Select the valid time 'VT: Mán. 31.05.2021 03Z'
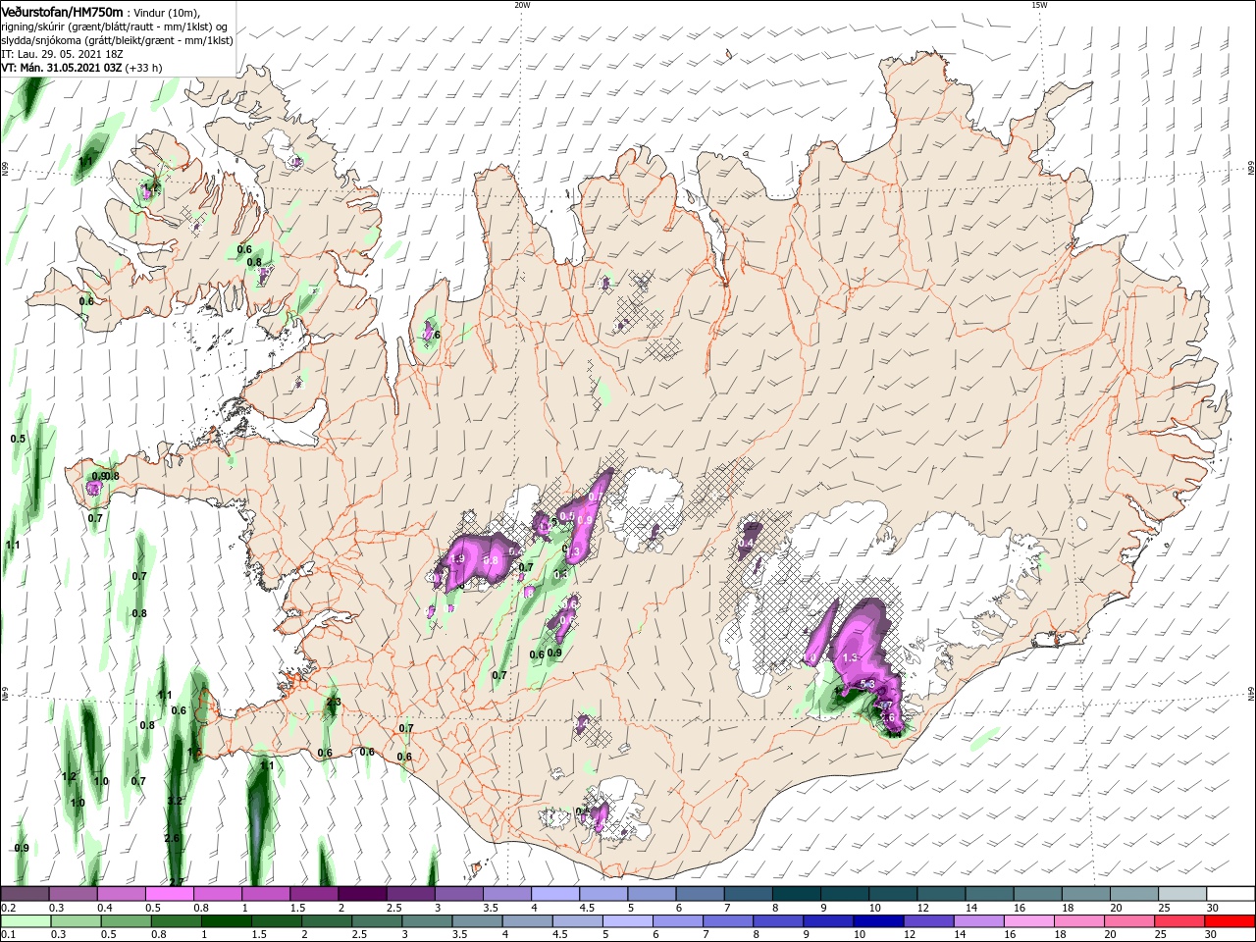The width and height of the screenshot is (1256, 942). 61,68
